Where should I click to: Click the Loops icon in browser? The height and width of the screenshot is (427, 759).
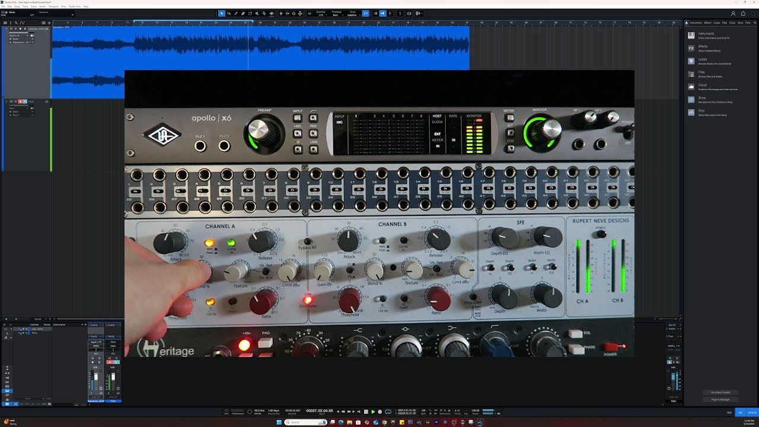[x=691, y=60]
